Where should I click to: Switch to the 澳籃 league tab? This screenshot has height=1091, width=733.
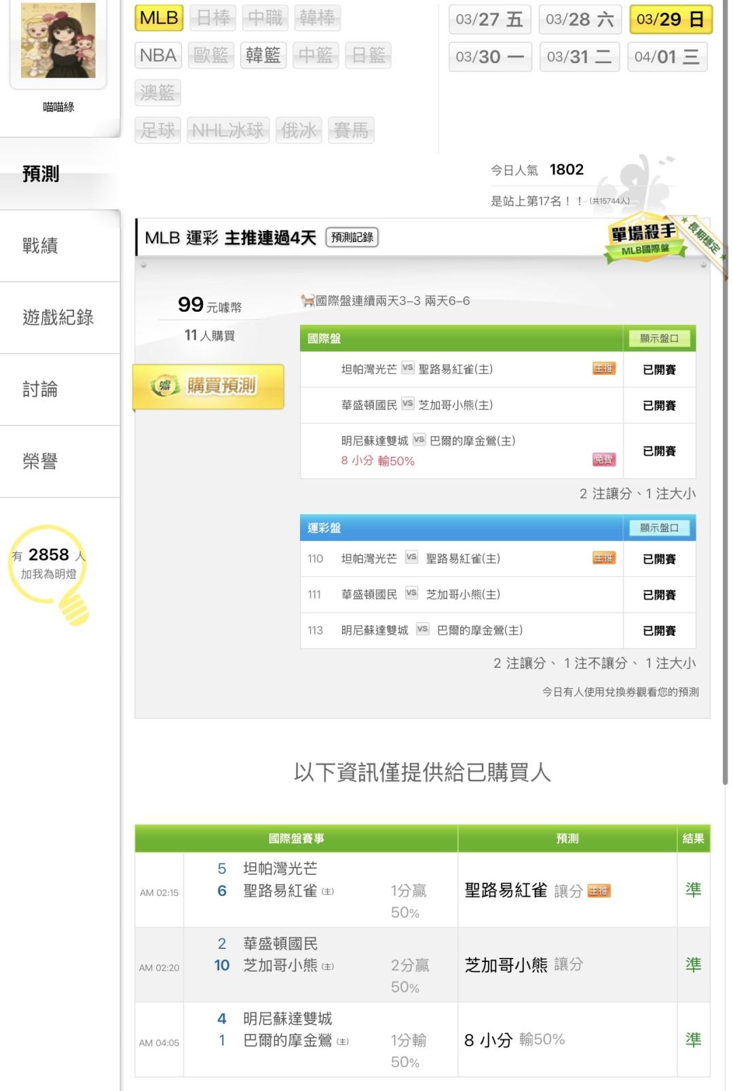click(x=157, y=92)
